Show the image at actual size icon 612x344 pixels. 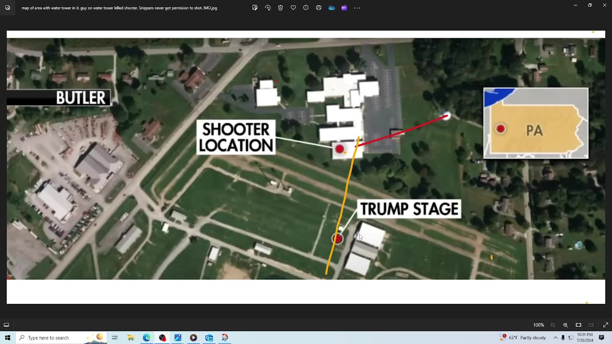point(591,325)
